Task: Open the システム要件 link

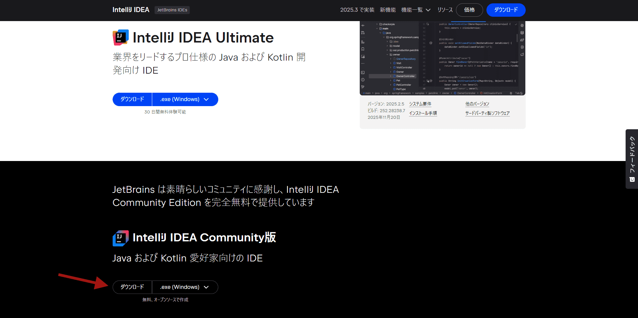Action: click(x=420, y=104)
